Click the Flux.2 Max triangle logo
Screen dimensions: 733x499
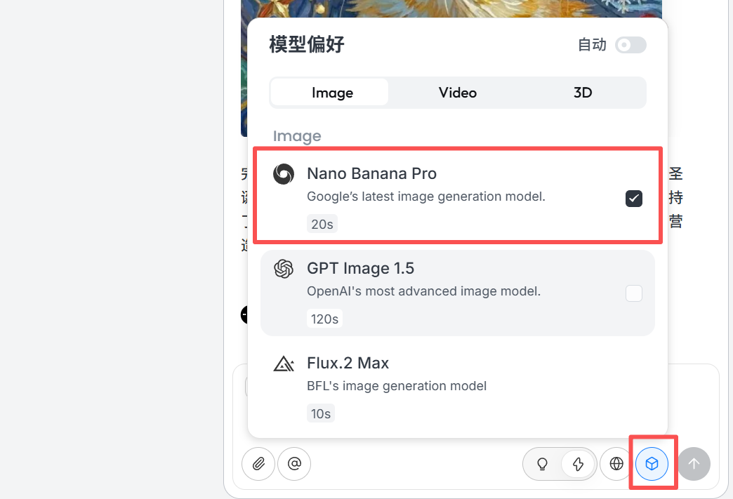click(x=283, y=364)
